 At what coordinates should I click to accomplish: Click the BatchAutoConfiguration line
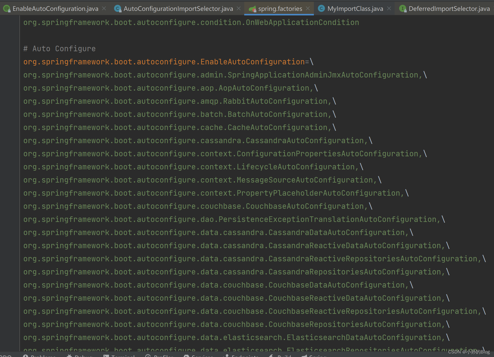pyautogui.click(x=180, y=114)
